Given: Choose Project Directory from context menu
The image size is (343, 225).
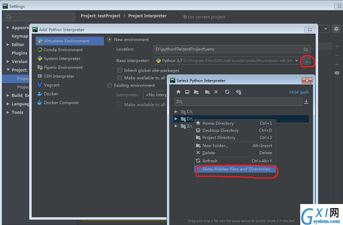Looking at the screenshot, I should 235,138.
